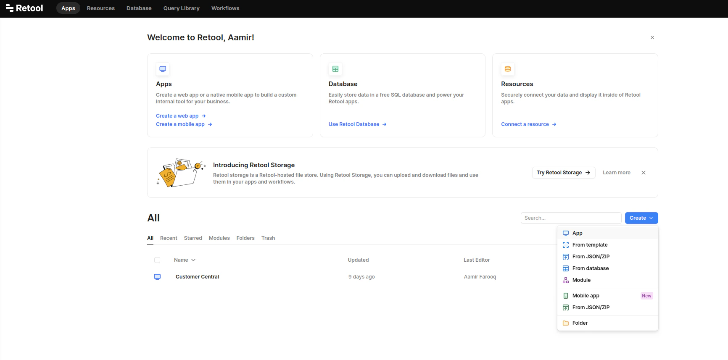The width and height of the screenshot is (728, 360).
Task: Click the Last Editor column header
Action: pyautogui.click(x=477, y=260)
